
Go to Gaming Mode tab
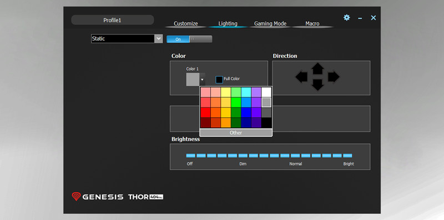click(x=270, y=23)
